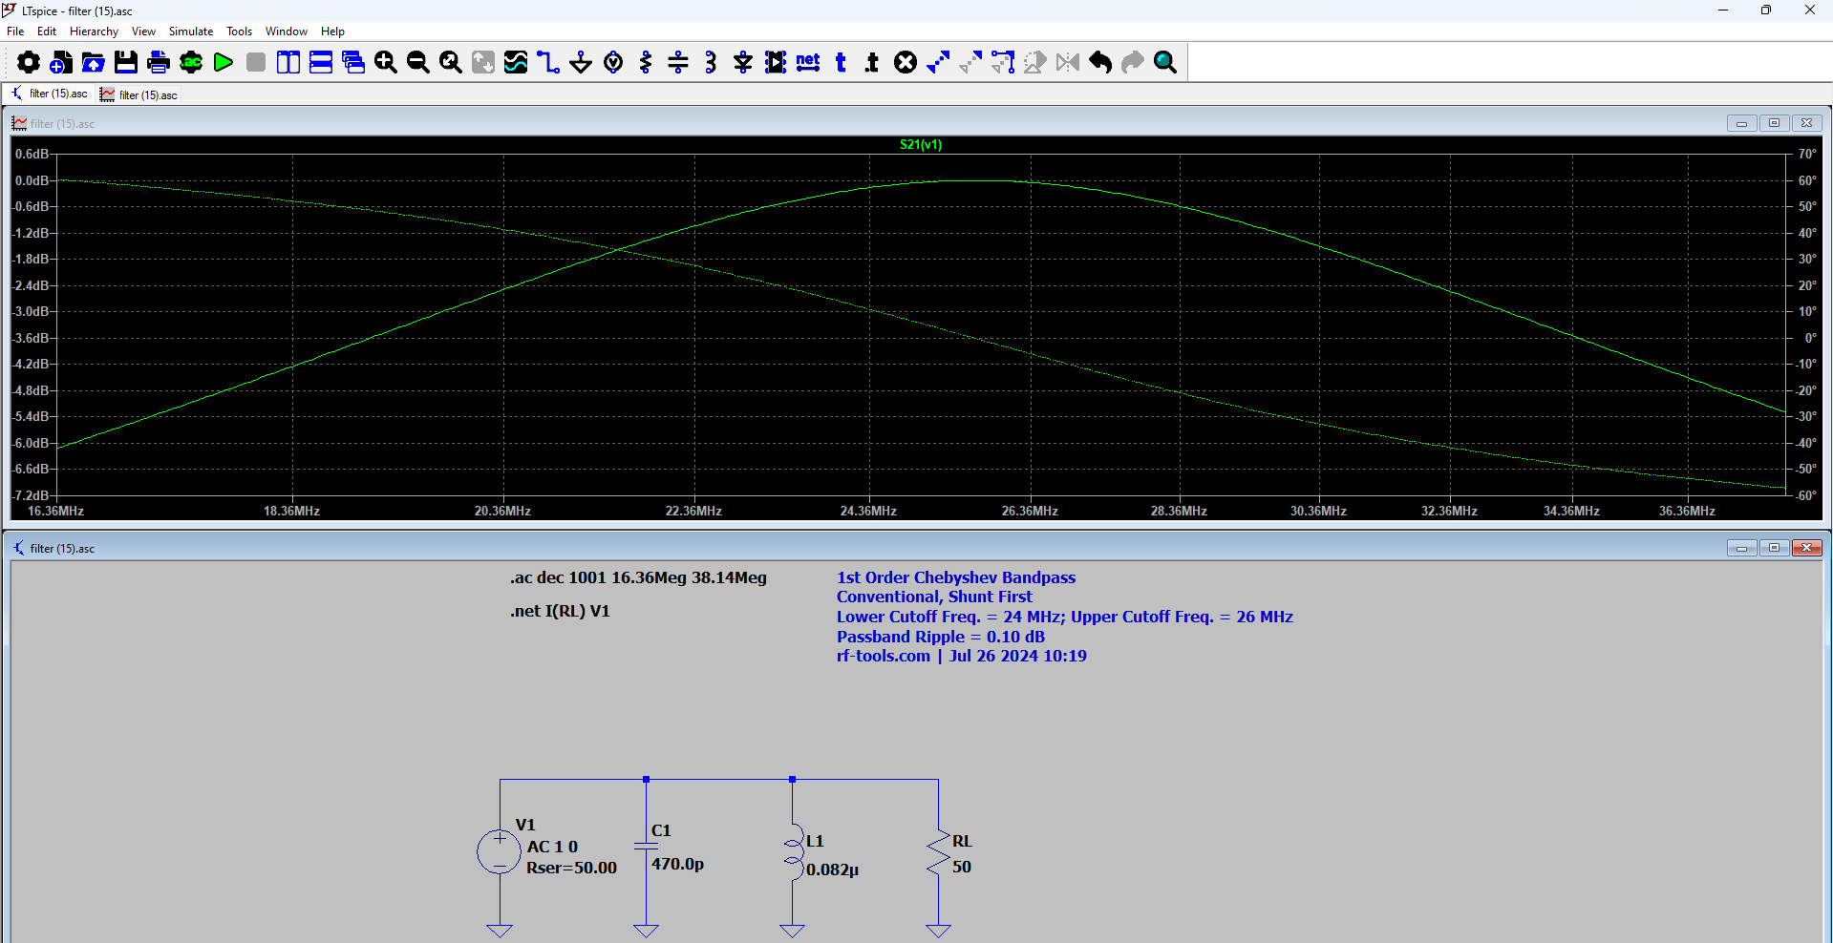The height and width of the screenshot is (943, 1833).
Task: Close the schematic pane with red X
Action: pos(1806,548)
